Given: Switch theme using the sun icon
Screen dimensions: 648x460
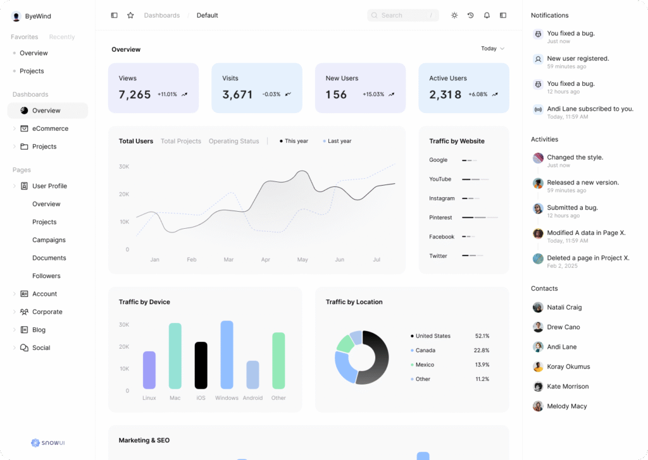Looking at the screenshot, I should coord(454,15).
